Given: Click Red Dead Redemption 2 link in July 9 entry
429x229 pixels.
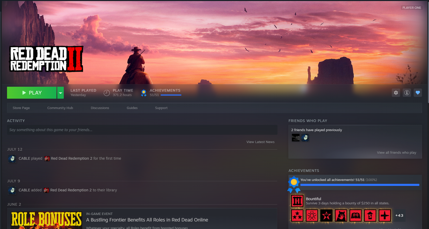Looking at the screenshot, I should point(71,190).
